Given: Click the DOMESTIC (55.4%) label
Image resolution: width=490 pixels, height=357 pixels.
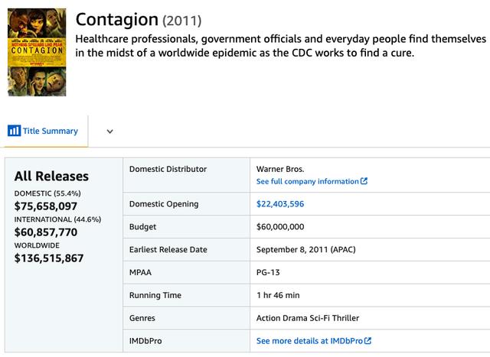Looking at the screenshot, I should [x=47, y=193].
